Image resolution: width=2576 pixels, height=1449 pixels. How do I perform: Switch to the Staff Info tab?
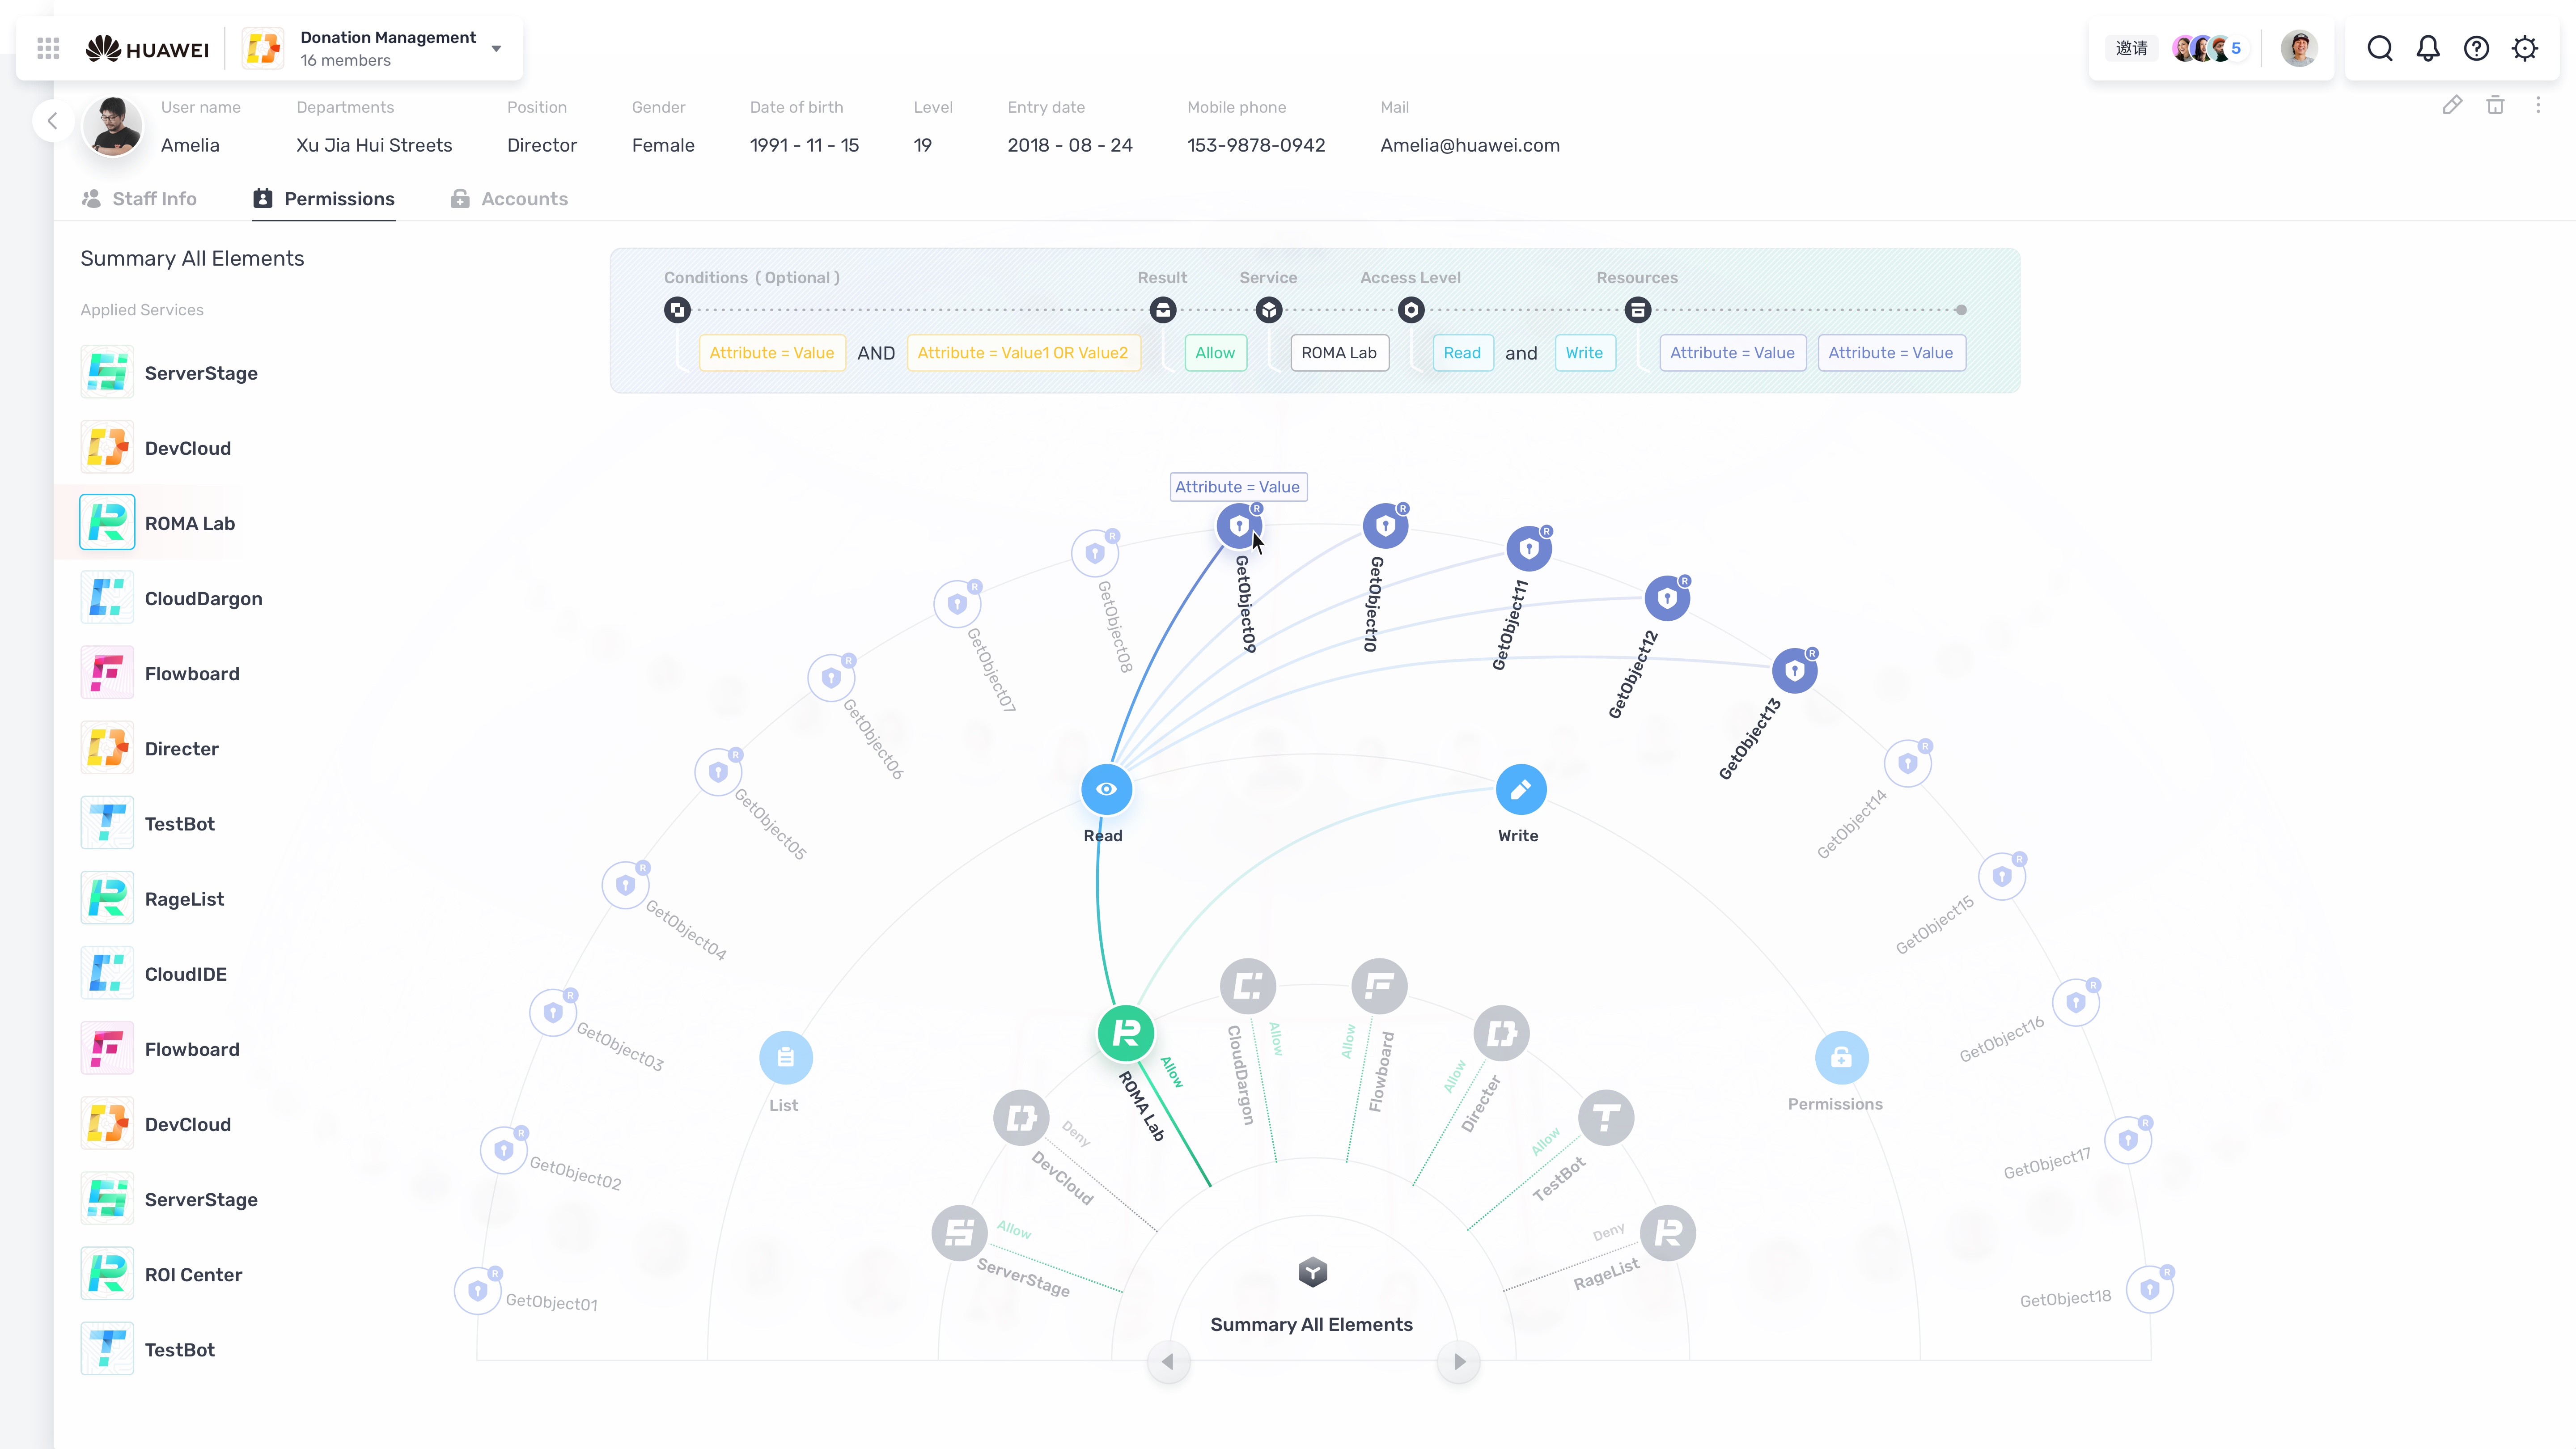pos(139,198)
